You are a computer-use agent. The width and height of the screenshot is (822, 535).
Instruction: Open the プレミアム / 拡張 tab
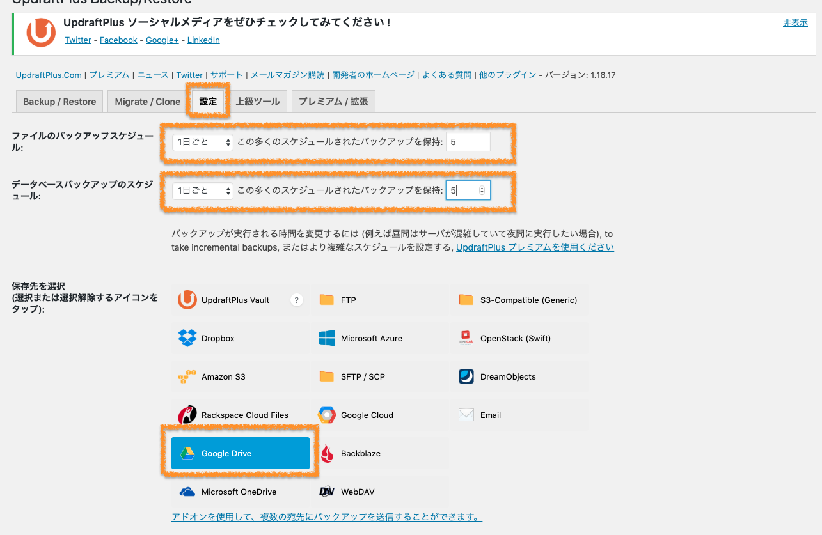coord(333,102)
